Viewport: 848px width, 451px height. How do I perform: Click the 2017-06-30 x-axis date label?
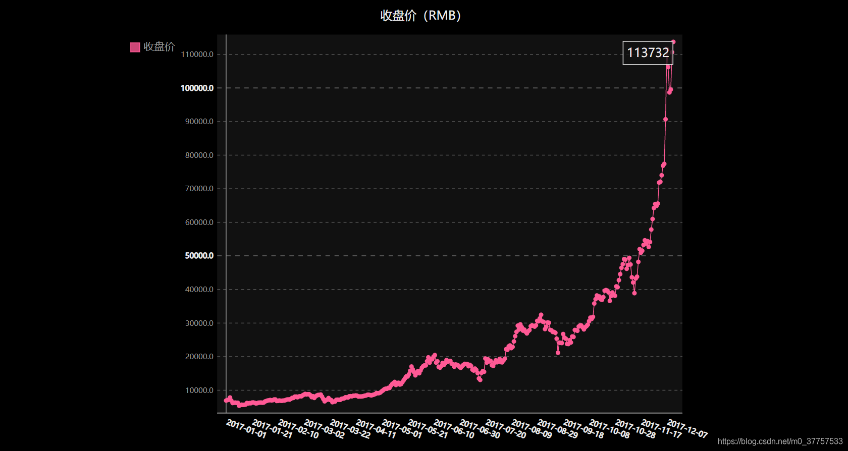pos(480,429)
